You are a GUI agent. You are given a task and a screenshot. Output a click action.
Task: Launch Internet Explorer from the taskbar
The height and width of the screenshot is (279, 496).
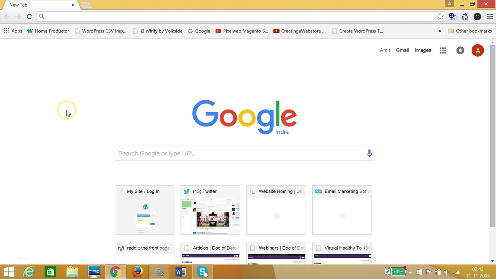point(29,272)
